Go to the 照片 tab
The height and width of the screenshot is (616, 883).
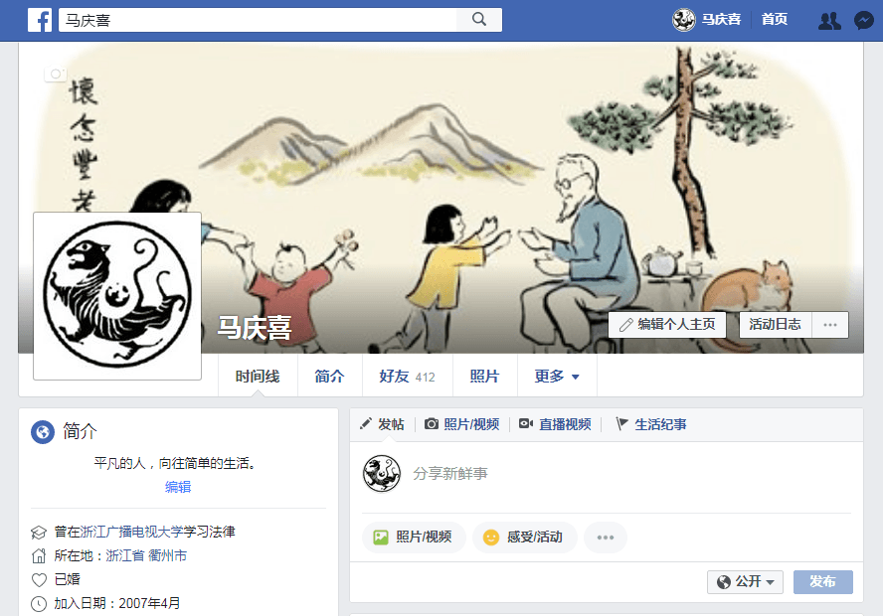click(485, 376)
